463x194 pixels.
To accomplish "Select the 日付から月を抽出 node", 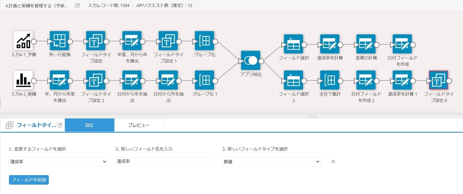I will [x=168, y=80].
